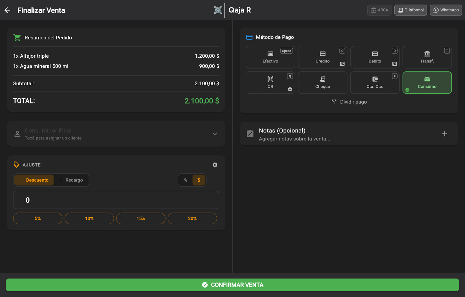
Task: Select Efectivo payment method
Action: click(270, 57)
